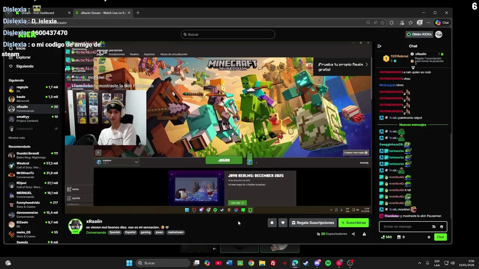Screen dimensions: 479x269
Task: Click the Windows taskbar Buscar search box
Action: click(x=163, y=263)
